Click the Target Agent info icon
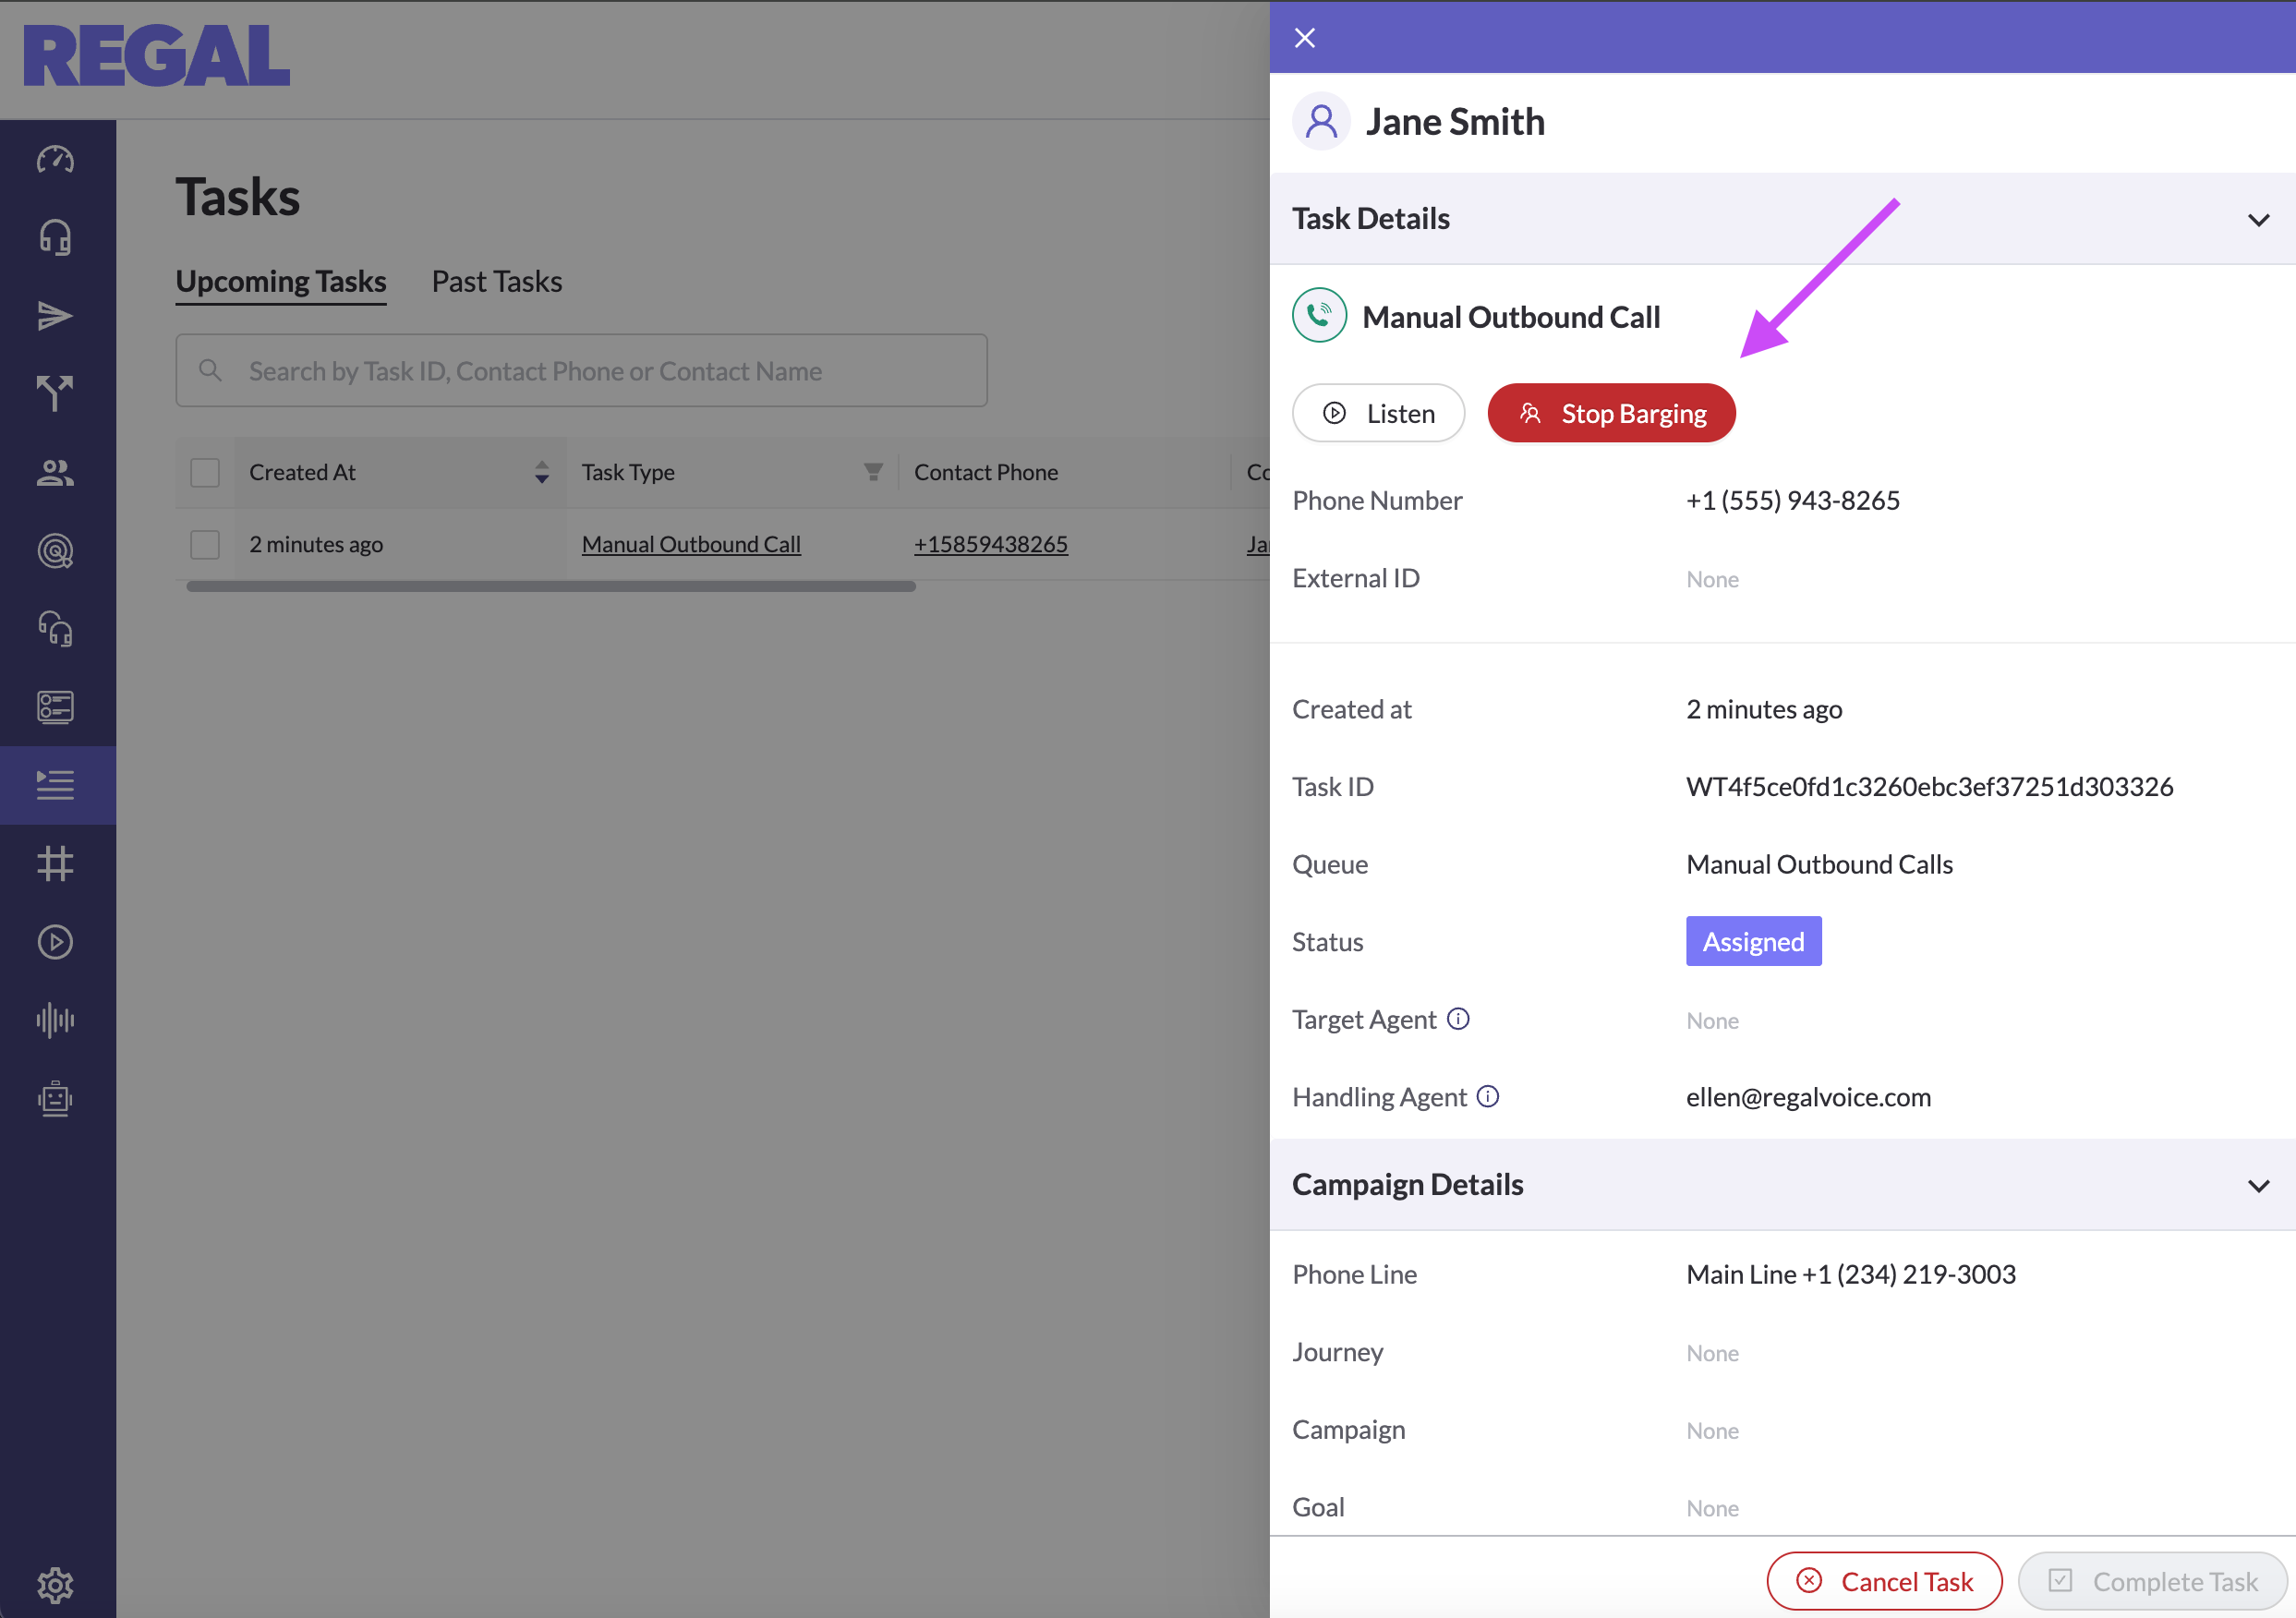This screenshot has width=2296, height=1618. point(1458,1019)
